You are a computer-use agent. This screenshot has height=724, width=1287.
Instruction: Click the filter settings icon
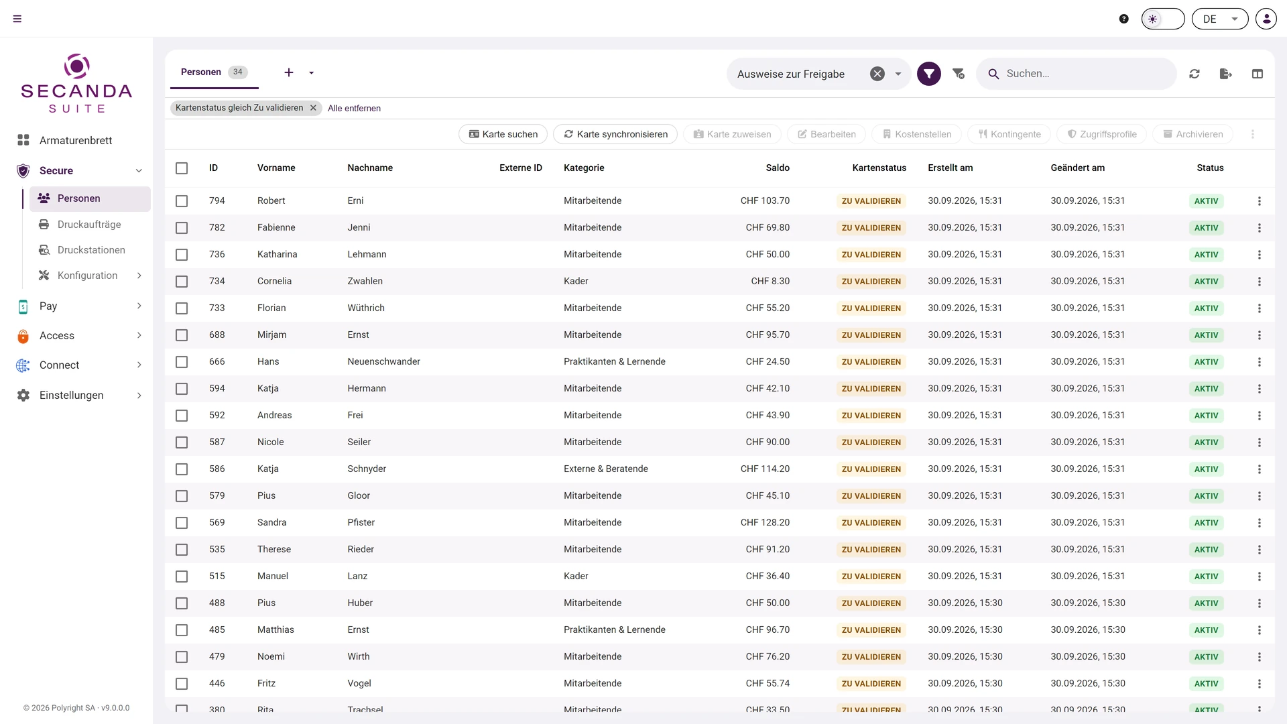[959, 74]
